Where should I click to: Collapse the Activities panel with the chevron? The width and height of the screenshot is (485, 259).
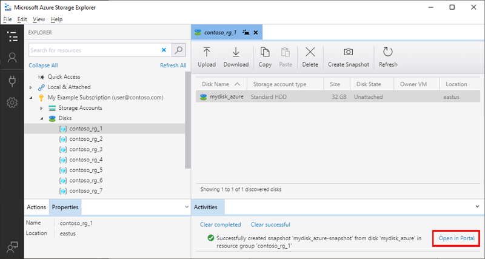478,207
